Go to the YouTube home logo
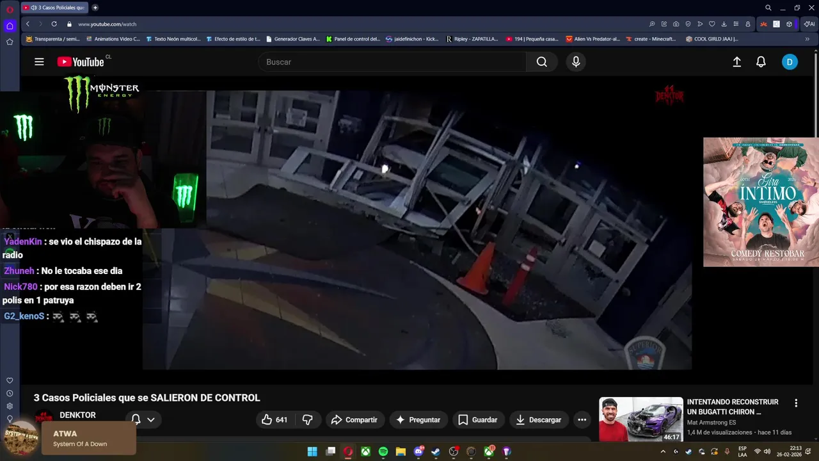 tap(81, 62)
